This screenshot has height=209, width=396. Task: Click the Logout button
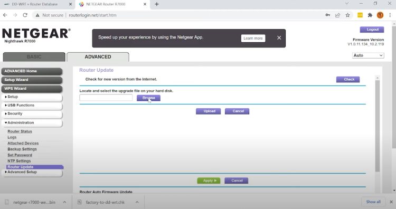372,30
